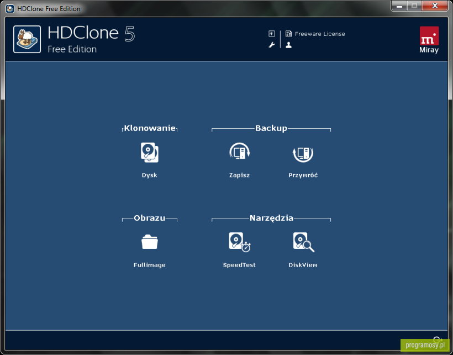
Task: Maximize the HDClone Free Edition window
Action: 414,6
